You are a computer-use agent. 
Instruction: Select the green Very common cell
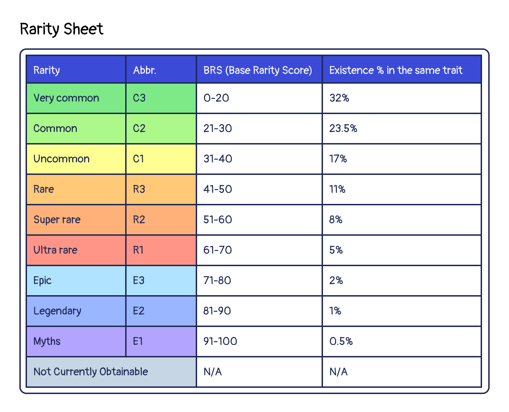pyautogui.click(x=76, y=98)
